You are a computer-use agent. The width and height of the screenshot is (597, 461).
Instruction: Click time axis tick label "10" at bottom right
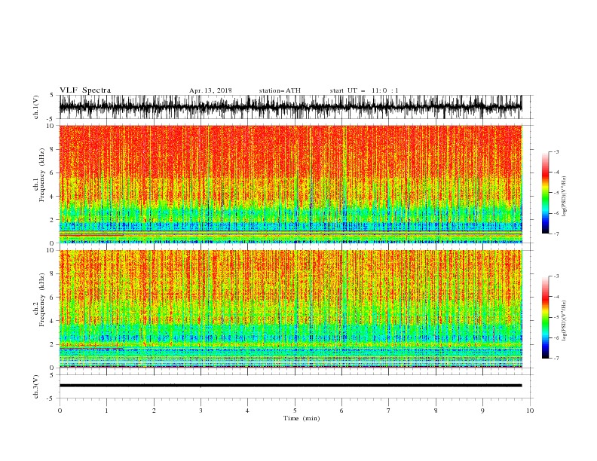click(x=530, y=411)
